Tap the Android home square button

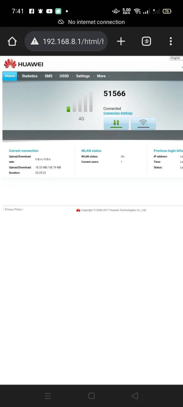91,396
